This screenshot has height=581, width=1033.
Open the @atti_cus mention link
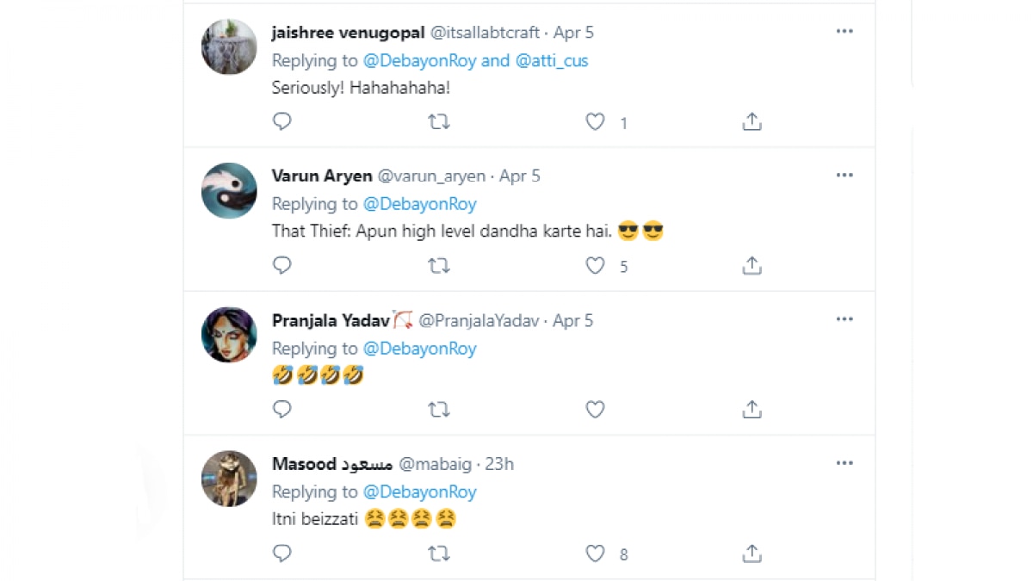click(x=551, y=61)
